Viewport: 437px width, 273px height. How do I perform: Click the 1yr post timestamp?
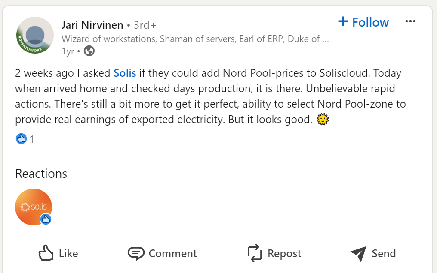pyautogui.click(x=68, y=51)
